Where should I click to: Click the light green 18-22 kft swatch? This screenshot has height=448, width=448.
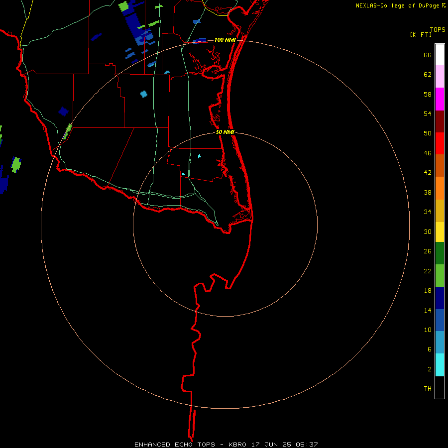tap(440, 276)
